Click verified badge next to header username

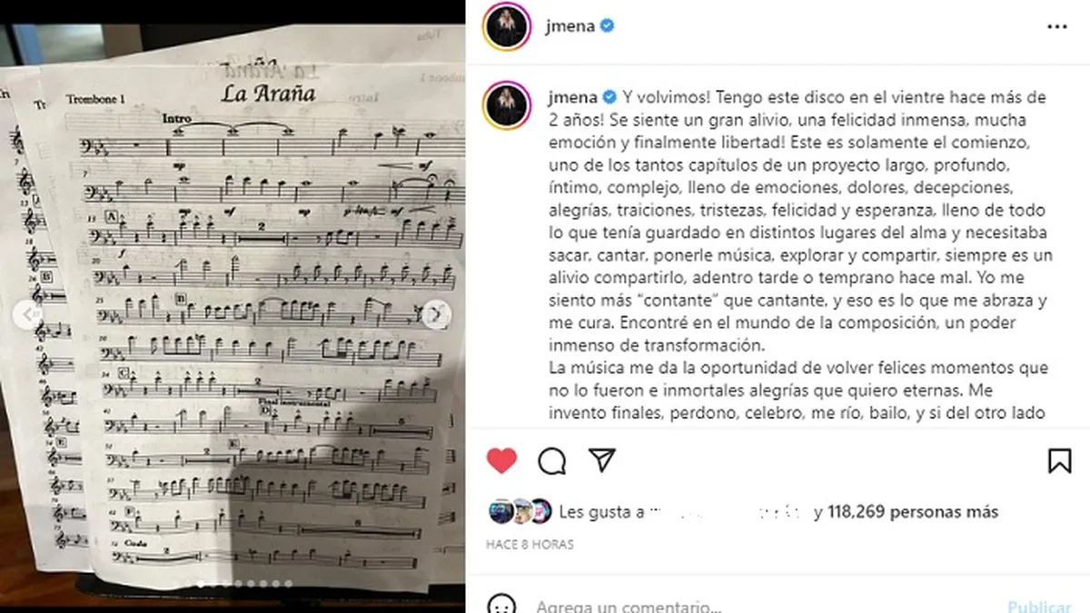[x=608, y=26]
